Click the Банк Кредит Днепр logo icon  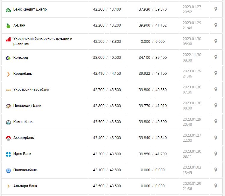click(x=8, y=10)
